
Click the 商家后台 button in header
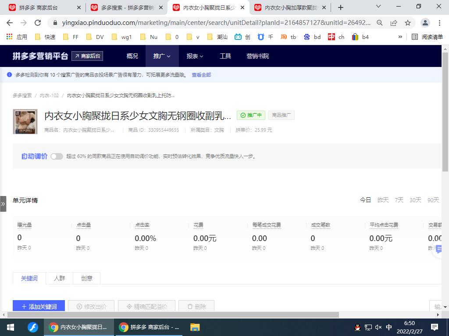pyautogui.click(x=87, y=56)
